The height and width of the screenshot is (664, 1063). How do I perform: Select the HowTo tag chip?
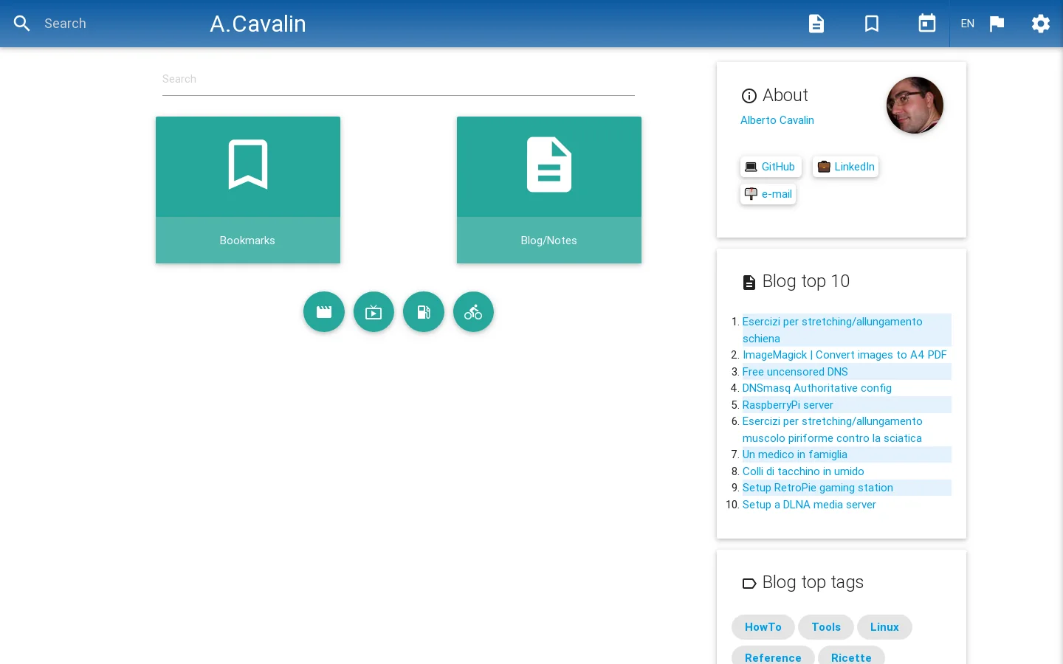click(x=763, y=627)
